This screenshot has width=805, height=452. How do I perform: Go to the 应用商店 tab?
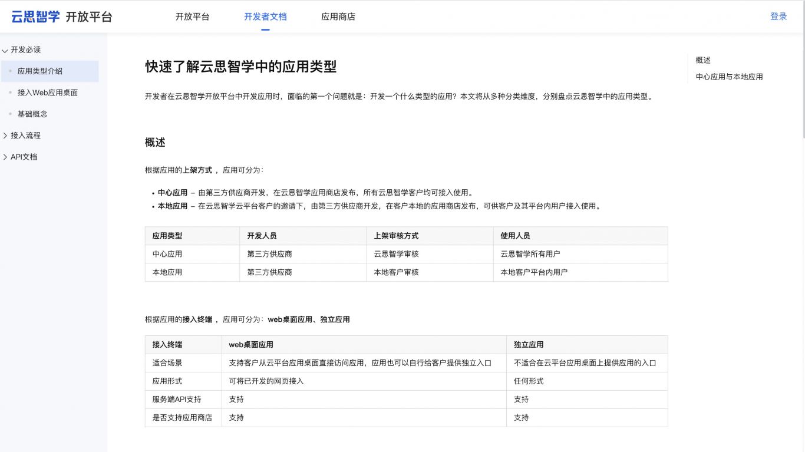click(x=338, y=17)
